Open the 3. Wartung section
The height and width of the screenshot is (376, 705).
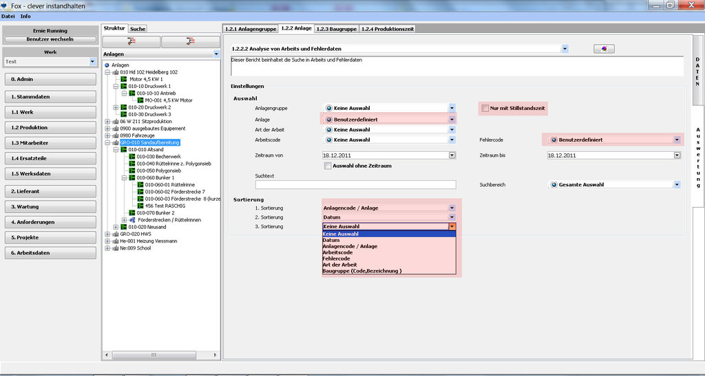pyautogui.click(x=52, y=206)
